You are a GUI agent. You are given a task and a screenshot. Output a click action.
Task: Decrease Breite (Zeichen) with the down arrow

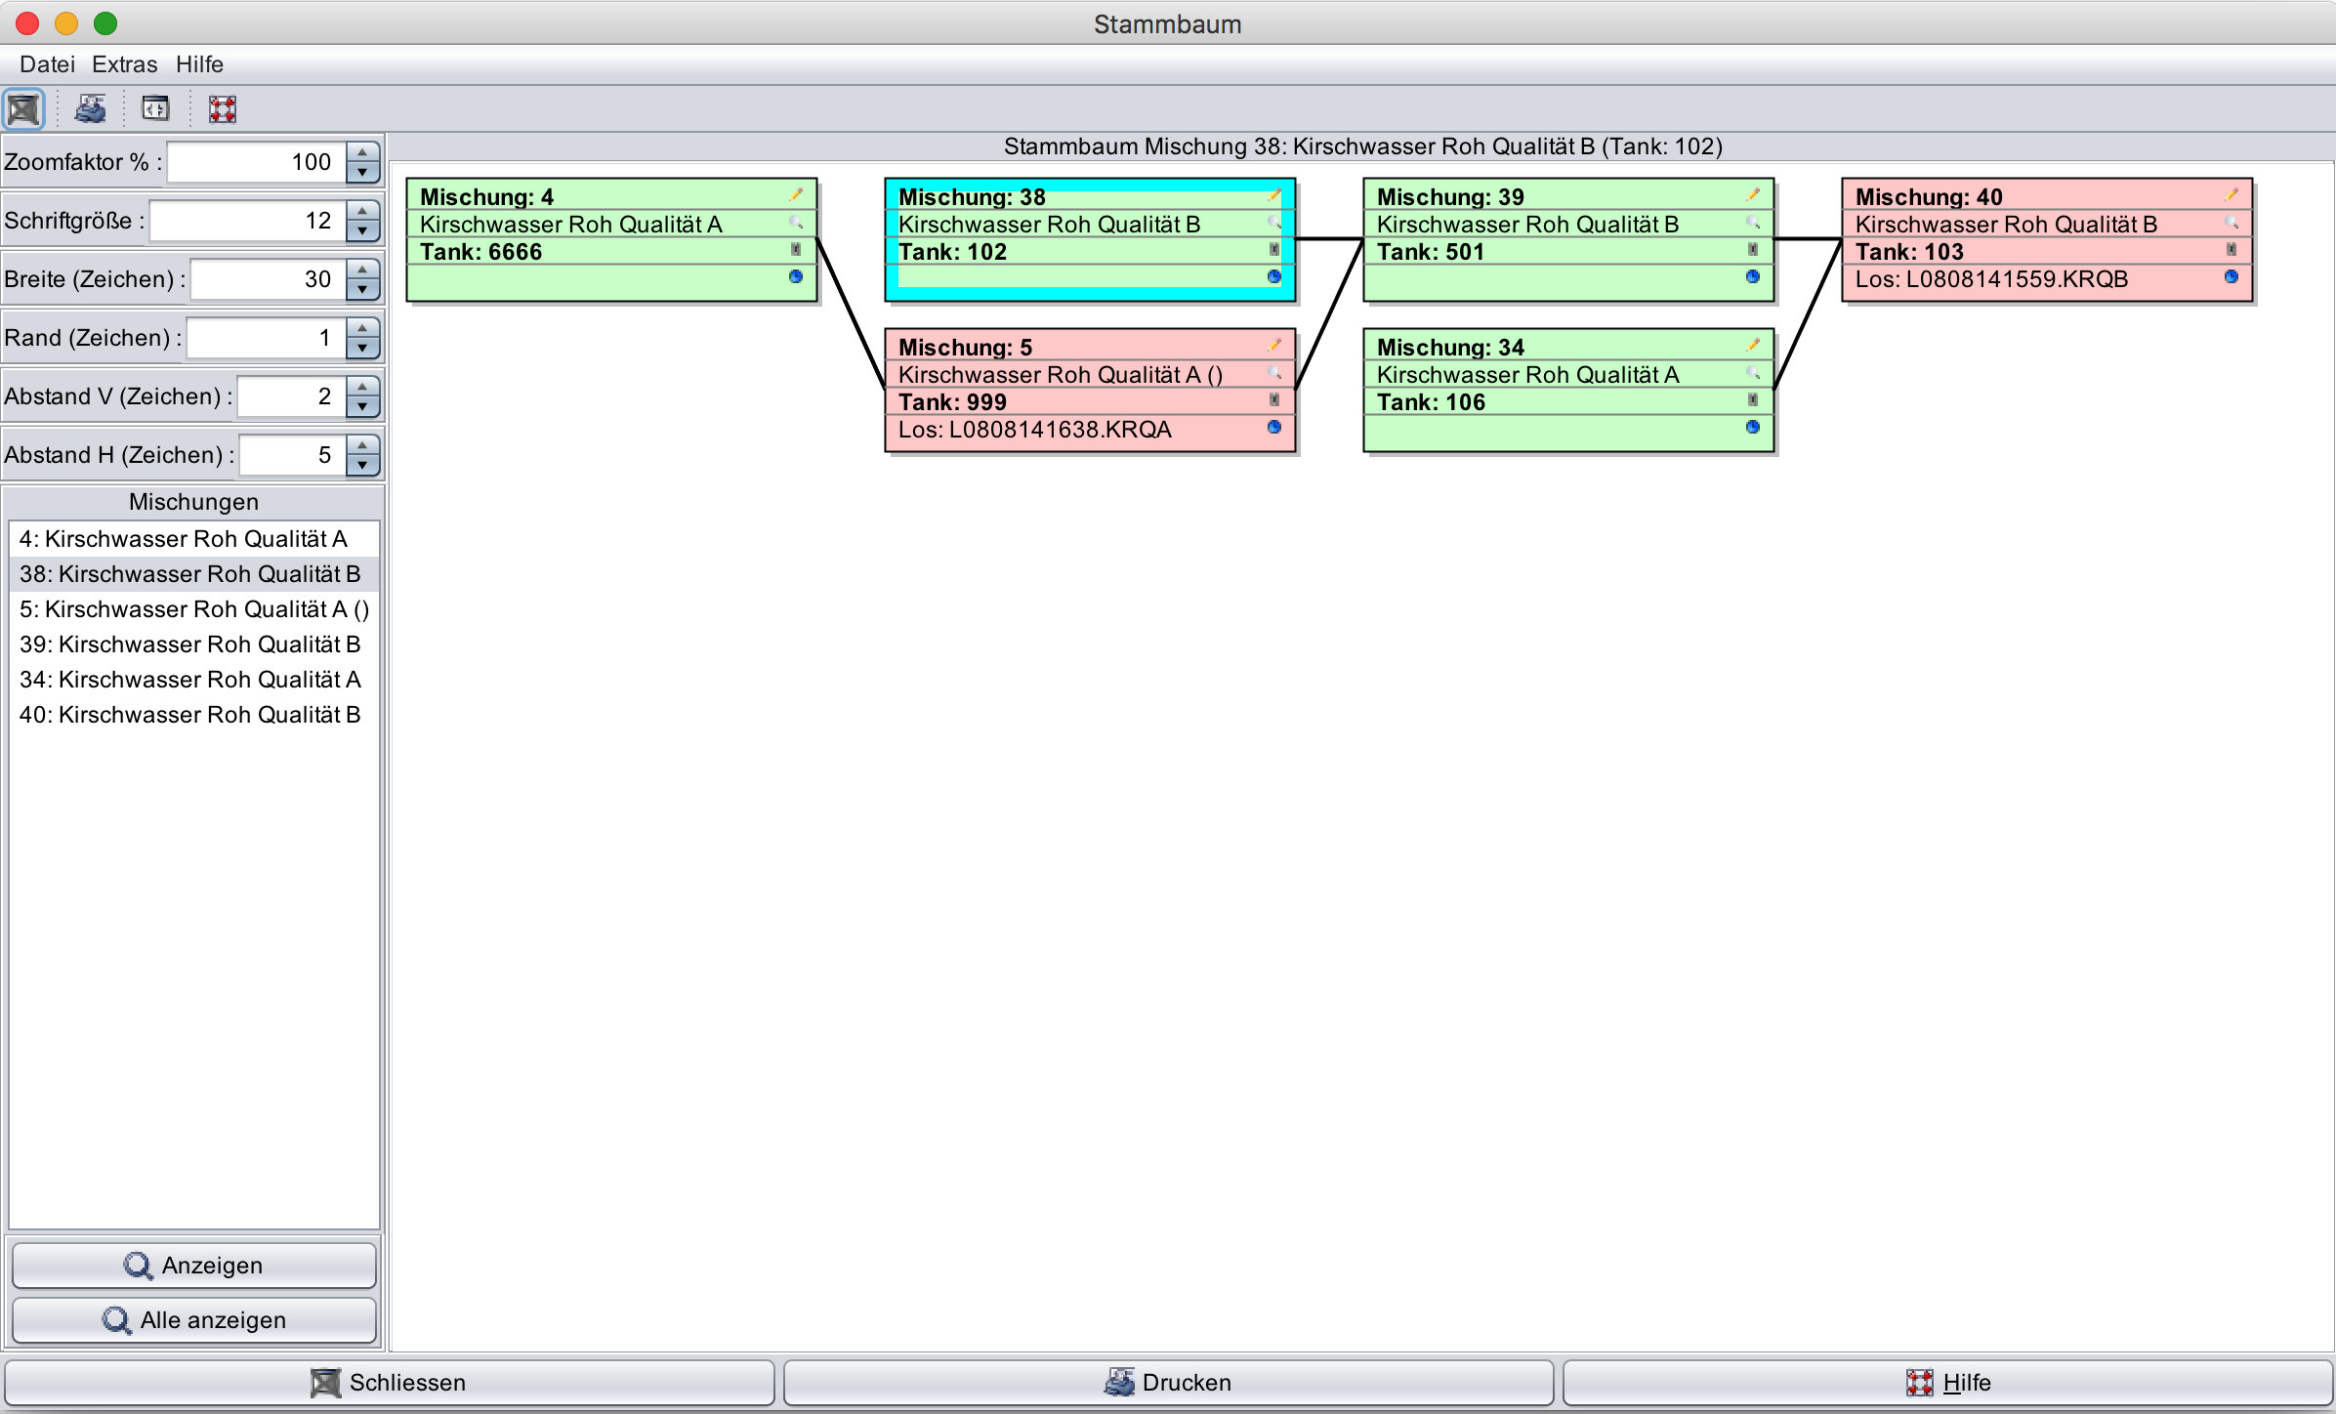362,290
